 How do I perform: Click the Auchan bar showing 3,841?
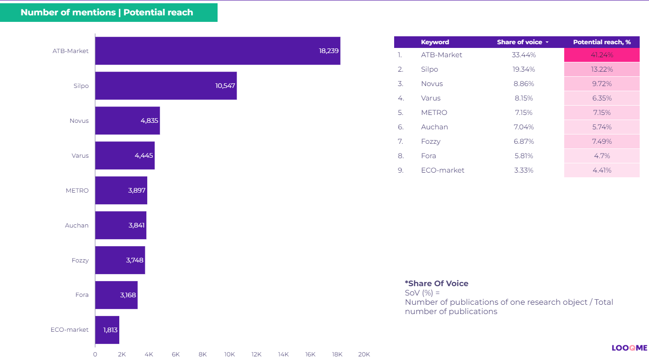point(121,225)
